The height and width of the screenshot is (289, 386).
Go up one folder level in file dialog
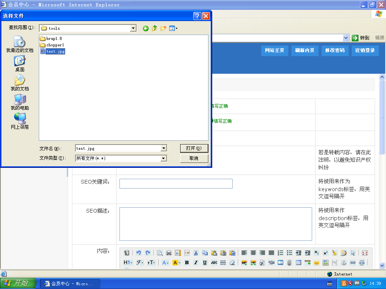[154, 29]
